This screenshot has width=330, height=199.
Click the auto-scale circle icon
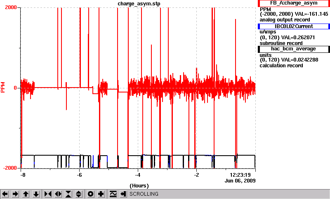tap(90, 194)
